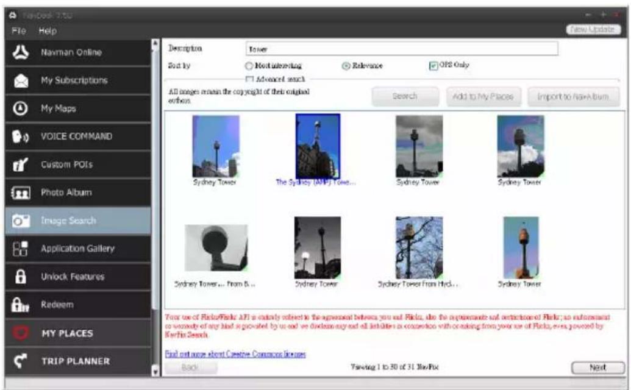Click the My Subscriptions envelope icon

21,80
